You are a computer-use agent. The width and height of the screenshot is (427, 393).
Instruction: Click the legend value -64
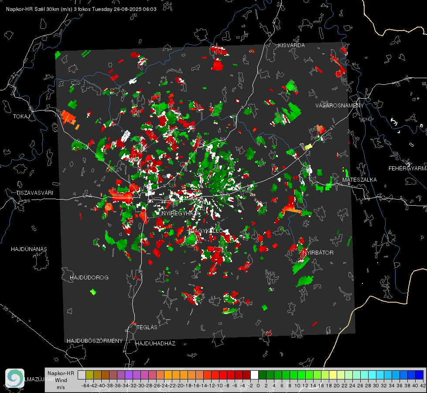click(85, 386)
